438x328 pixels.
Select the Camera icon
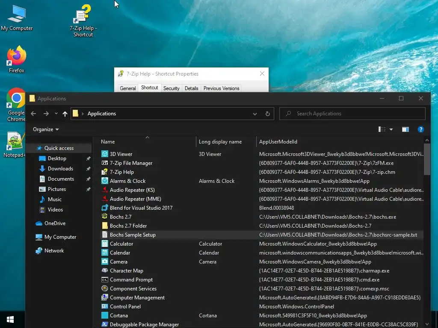(x=105, y=262)
